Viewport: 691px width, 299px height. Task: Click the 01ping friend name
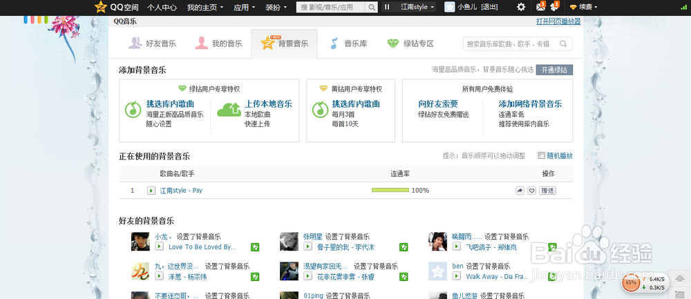click(x=314, y=296)
